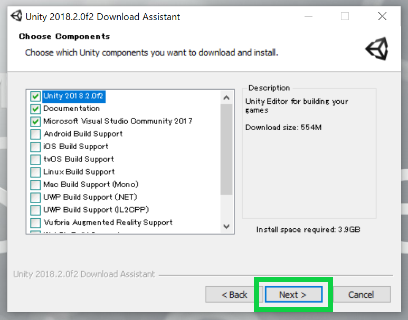The width and height of the screenshot is (408, 320).
Task: Click the Unity icon in the title bar
Action: [17, 16]
